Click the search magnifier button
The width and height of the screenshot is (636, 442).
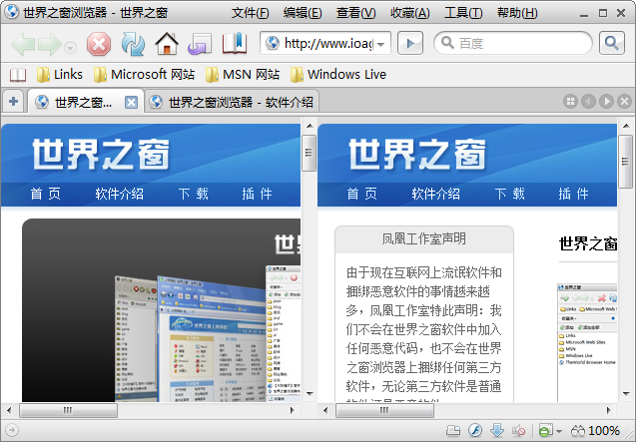[611, 43]
